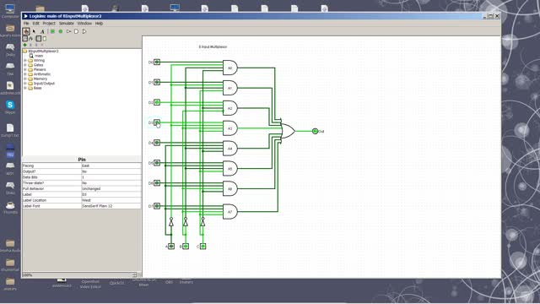Click Label Font value SansSerif Plain 12
The height and width of the screenshot is (304, 540).
point(111,206)
